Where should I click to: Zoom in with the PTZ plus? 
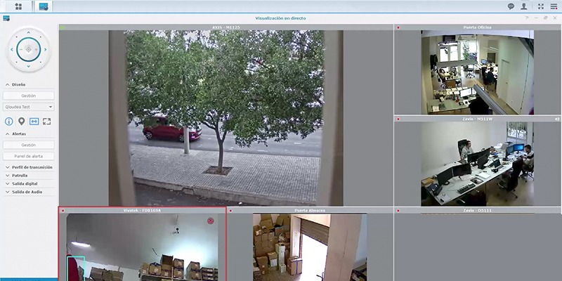(37, 49)
